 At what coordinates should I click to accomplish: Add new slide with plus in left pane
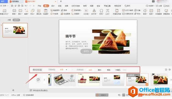pos(13,90)
